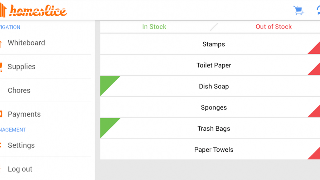This screenshot has height=180, width=320.
Task: Click the Whiteboard icon in sidebar
Action: [x=1, y=43]
